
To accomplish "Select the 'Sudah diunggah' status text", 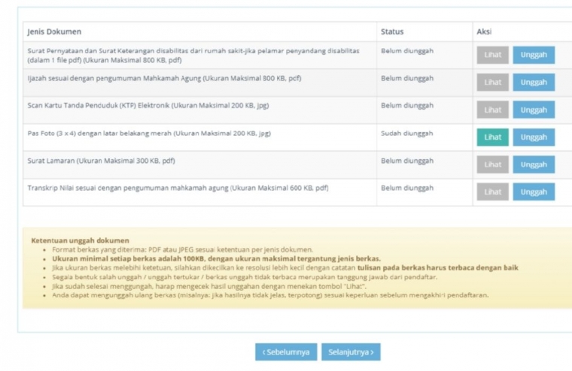I will coord(406,134).
